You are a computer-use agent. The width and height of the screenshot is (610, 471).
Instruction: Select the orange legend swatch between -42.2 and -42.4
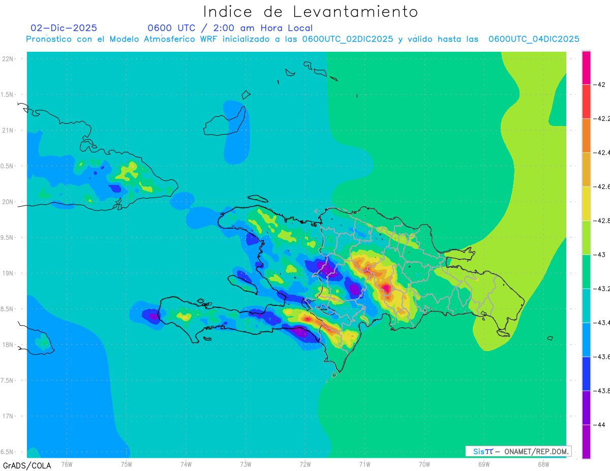point(586,136)
